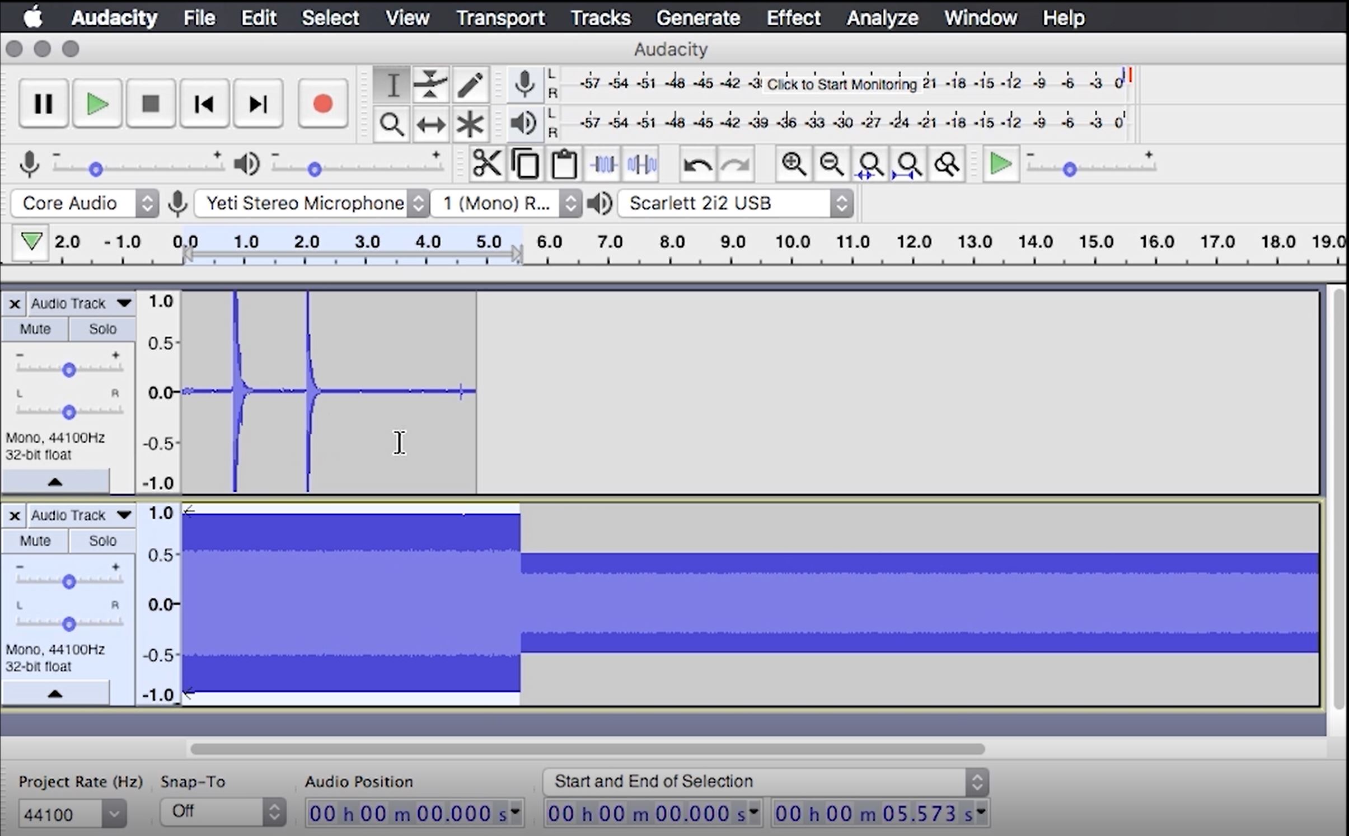
Task: Select the Envelope tool
Action: pos(430,85)
